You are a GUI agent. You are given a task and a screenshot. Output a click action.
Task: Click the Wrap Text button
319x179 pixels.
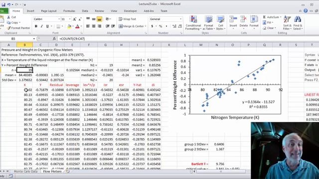[x=128, y=19]
